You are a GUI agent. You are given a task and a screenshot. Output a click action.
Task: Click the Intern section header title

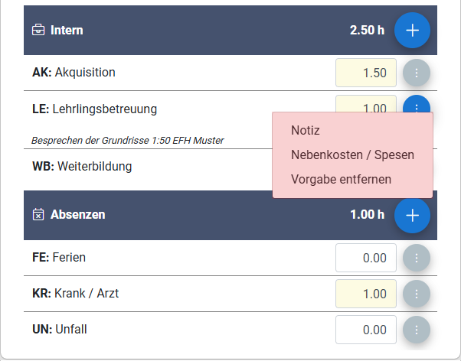[67, 31]
